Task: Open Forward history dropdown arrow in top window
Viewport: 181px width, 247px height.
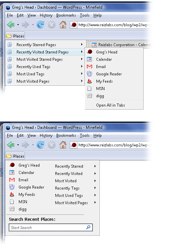Action: point(33,25)
